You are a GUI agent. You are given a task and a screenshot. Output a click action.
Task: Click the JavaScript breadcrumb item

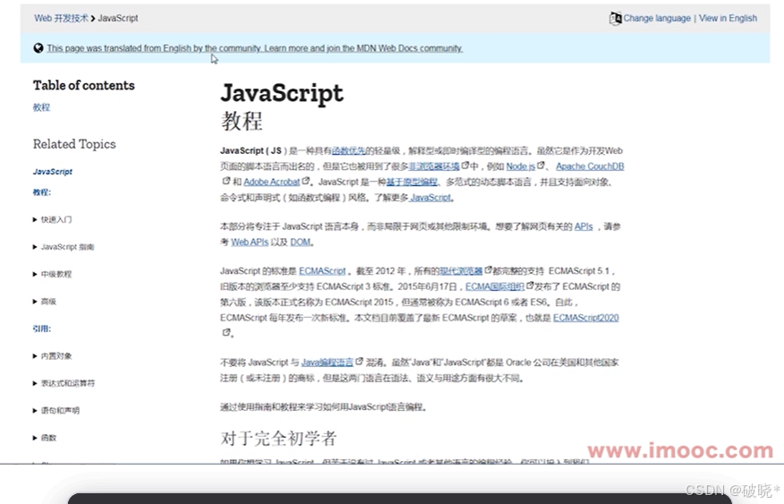click(118, 18)
